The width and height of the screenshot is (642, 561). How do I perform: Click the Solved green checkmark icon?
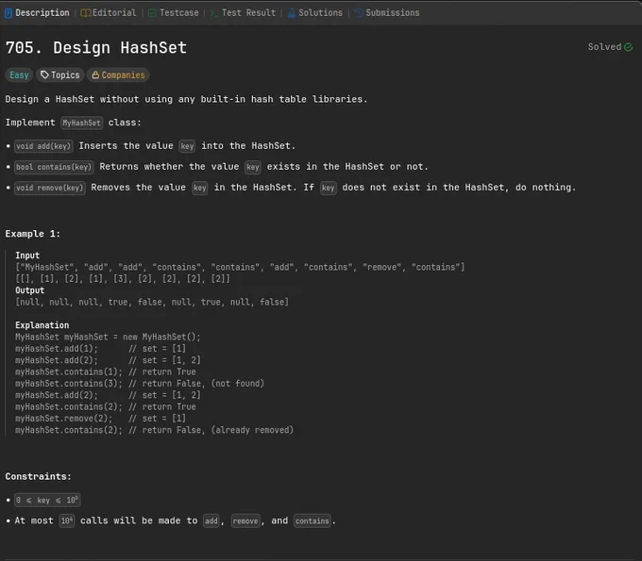(x=628, y=47)
